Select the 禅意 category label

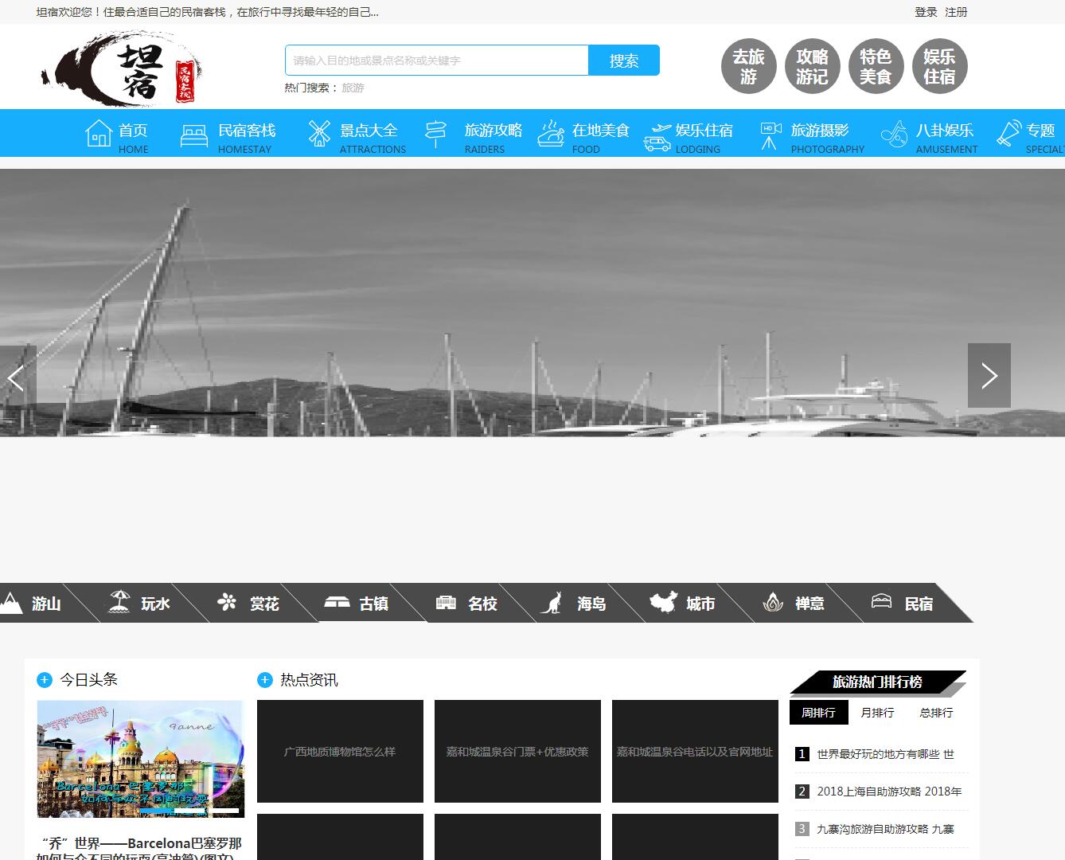809,604
